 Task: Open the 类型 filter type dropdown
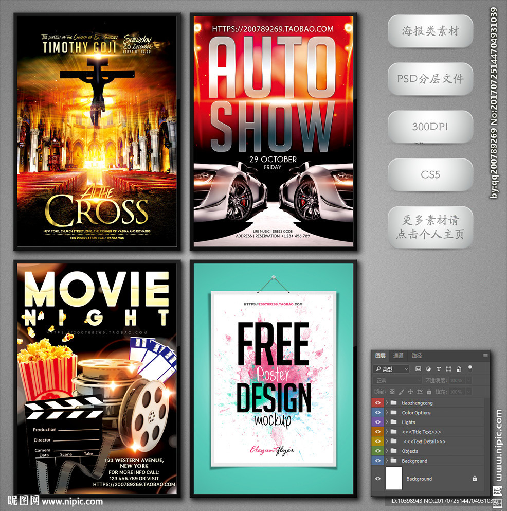(391, 369)
